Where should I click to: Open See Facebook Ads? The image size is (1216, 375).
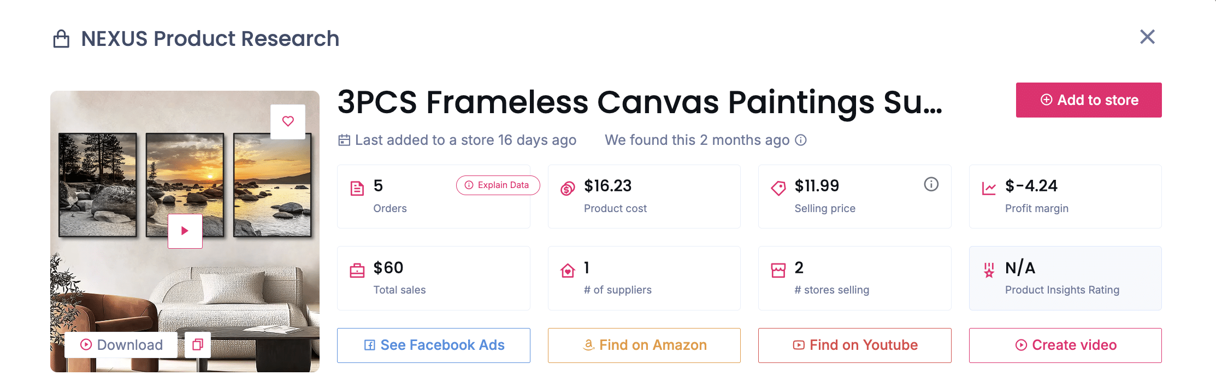coord(434,345)
